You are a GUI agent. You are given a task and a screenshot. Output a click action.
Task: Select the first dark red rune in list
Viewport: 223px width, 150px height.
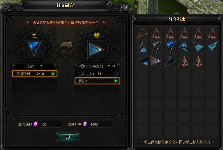(x=142, y=33)
